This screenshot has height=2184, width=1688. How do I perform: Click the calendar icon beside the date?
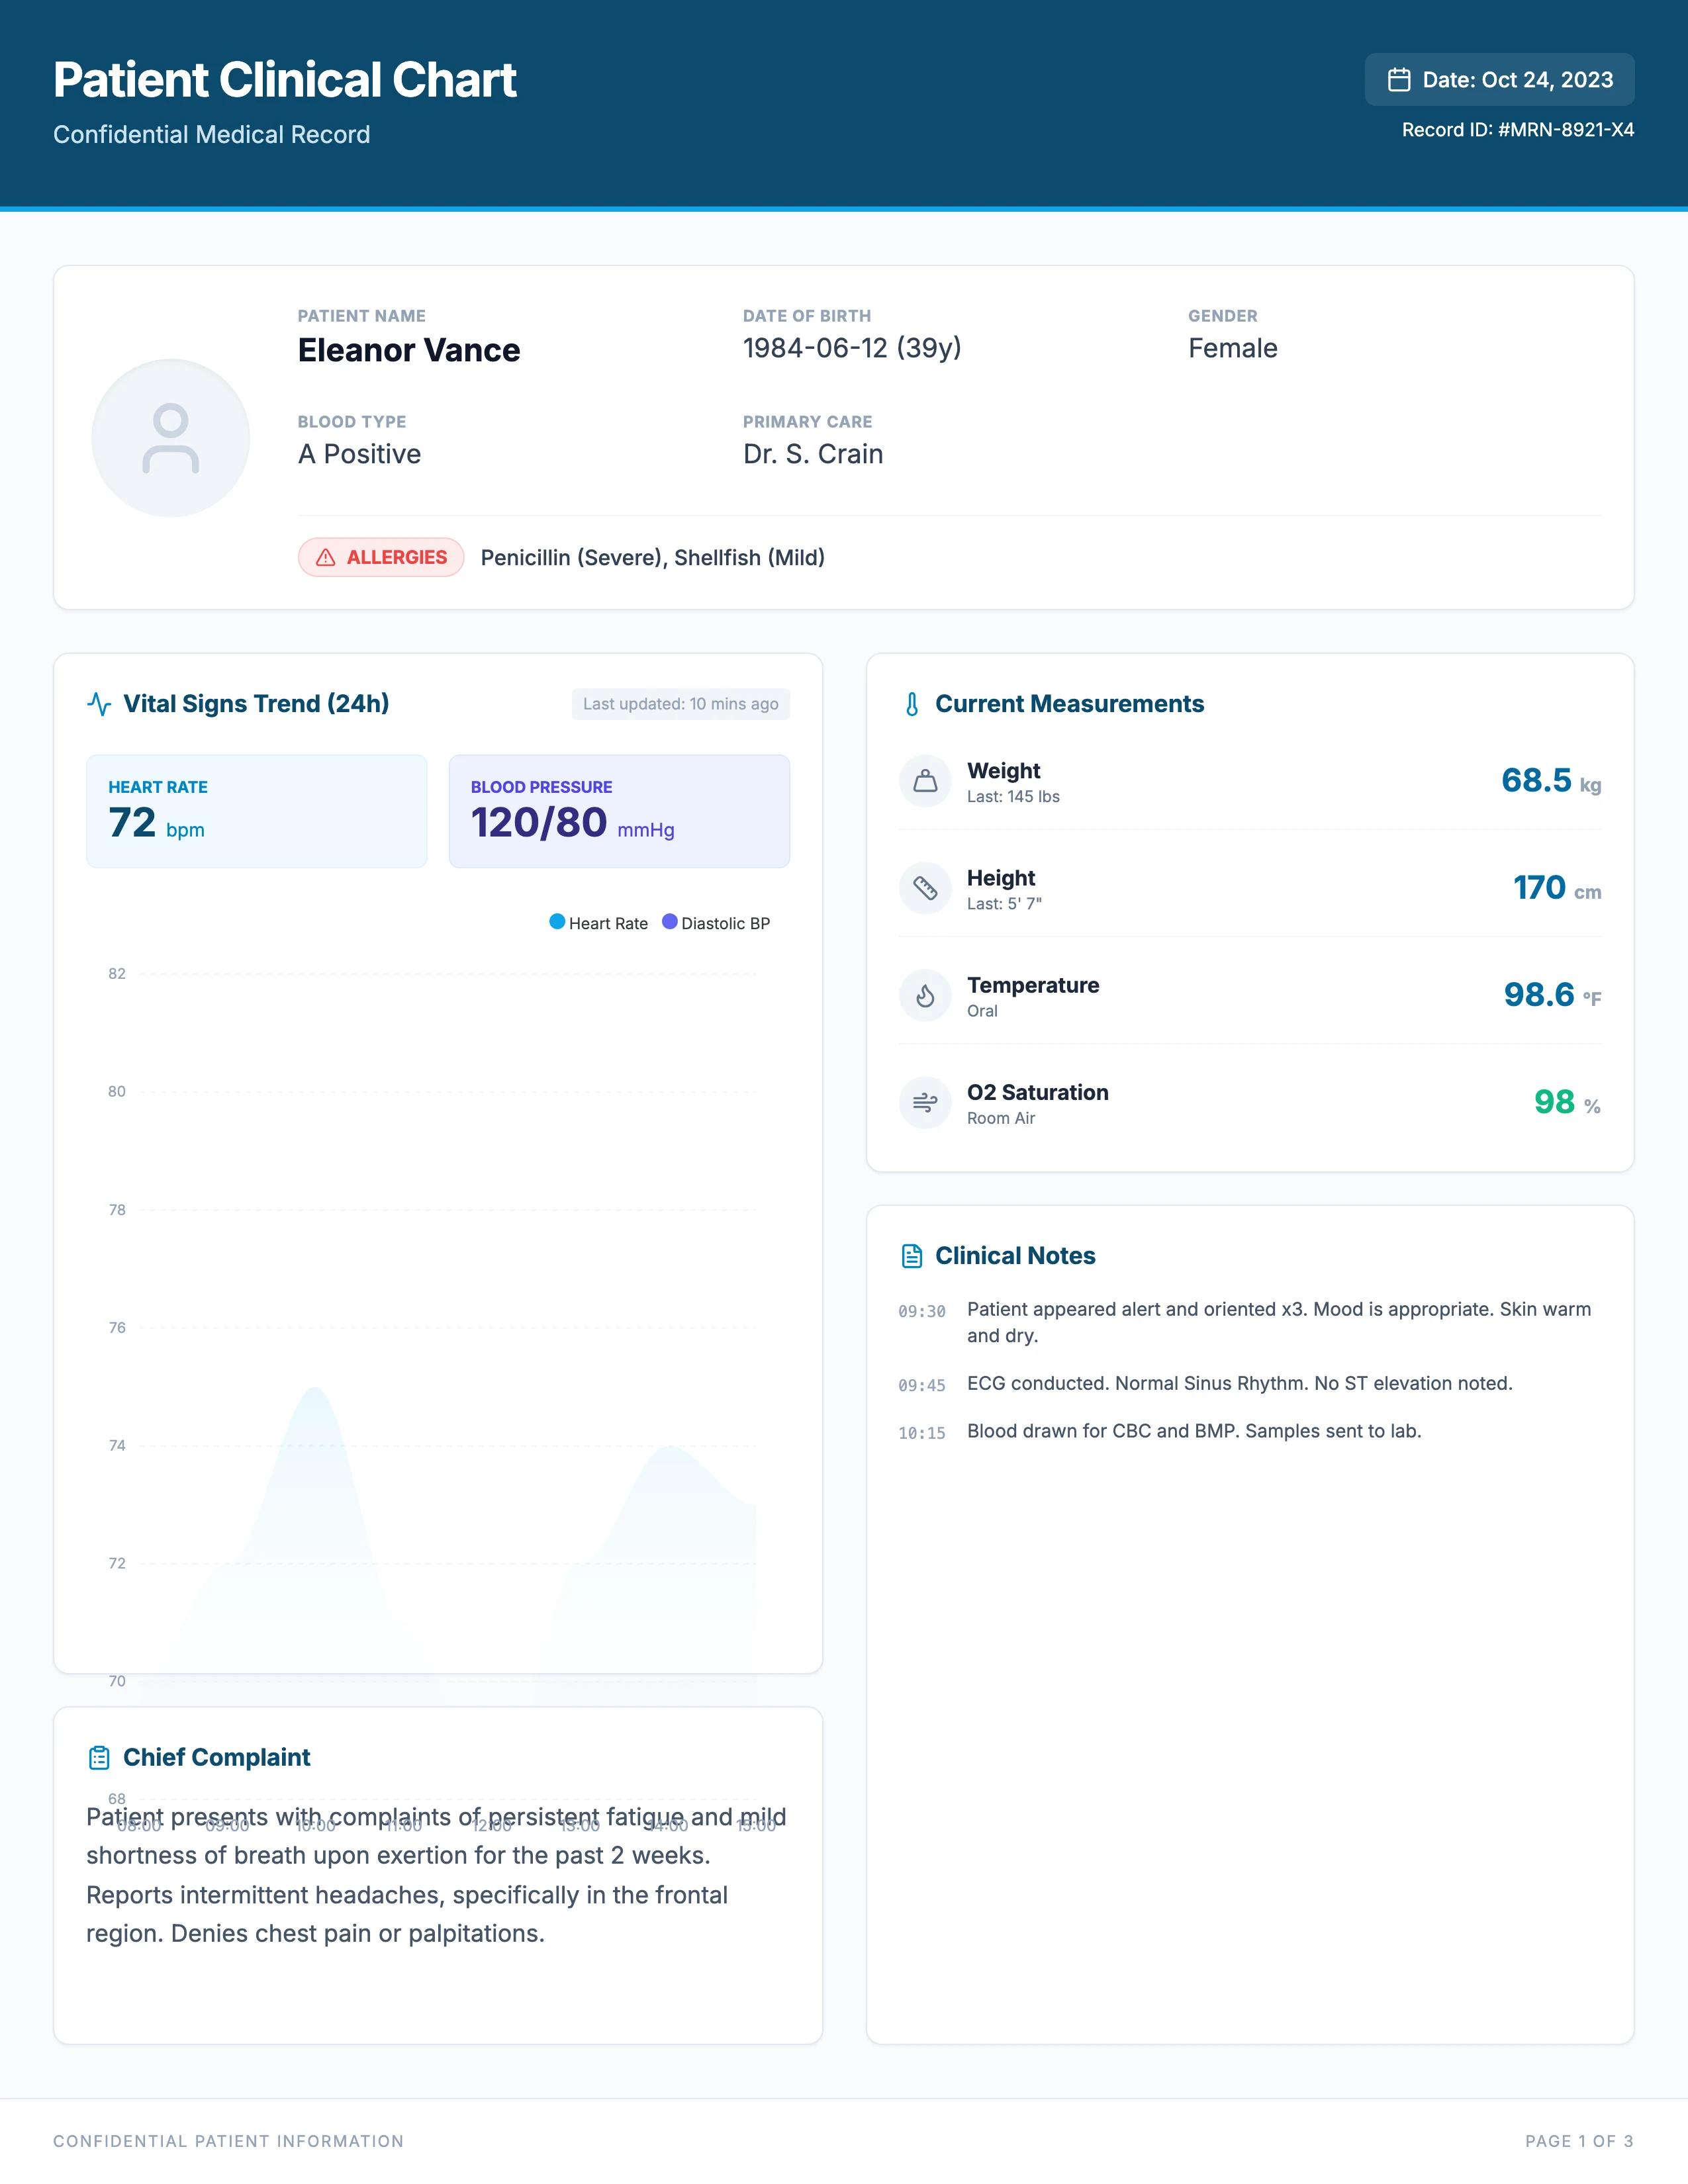(x=1399, y=80)
